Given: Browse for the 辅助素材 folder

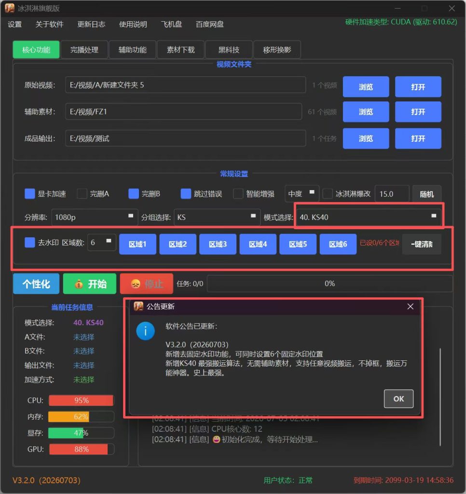Looking at the screenshot, I should [366, 112].
